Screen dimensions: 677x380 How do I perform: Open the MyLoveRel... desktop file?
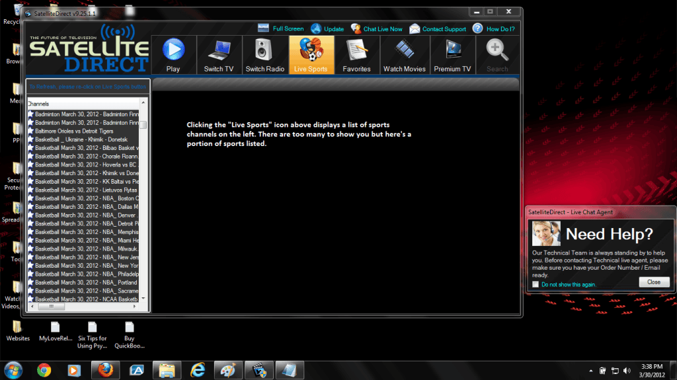tap(56, 331)
